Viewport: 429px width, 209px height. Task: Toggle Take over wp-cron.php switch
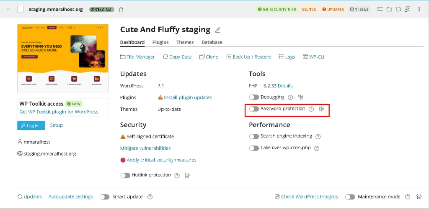[254, 148]
